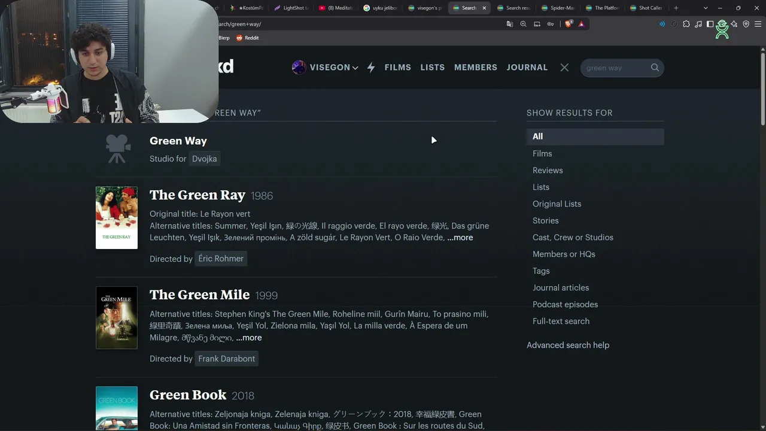Switch to the Meditation YouTube tab
This screenshot has height=431, width=766.
coord(335,8)
